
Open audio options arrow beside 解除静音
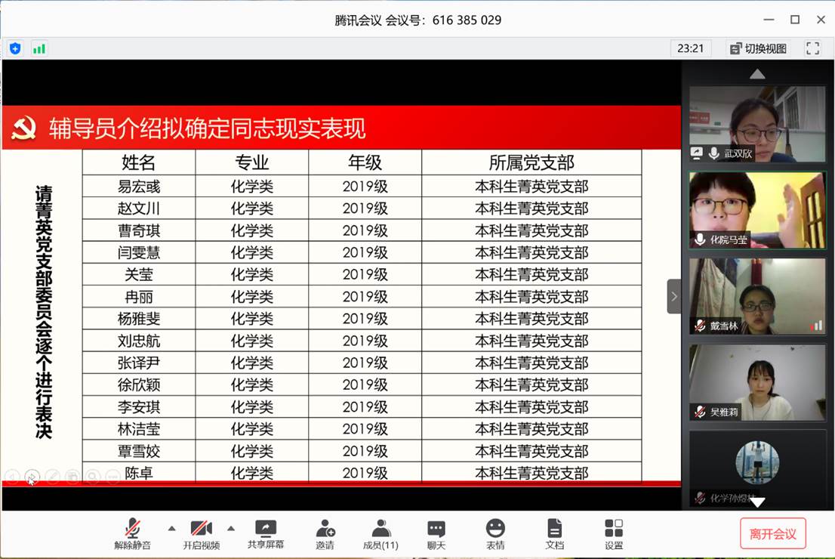pos(171,528)
